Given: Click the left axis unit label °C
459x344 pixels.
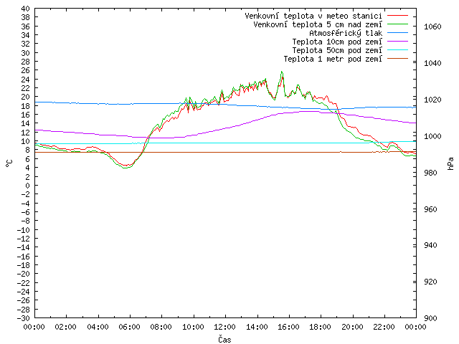Looking at the screenshot, I should pyautogui.click(x=9, y=163).
